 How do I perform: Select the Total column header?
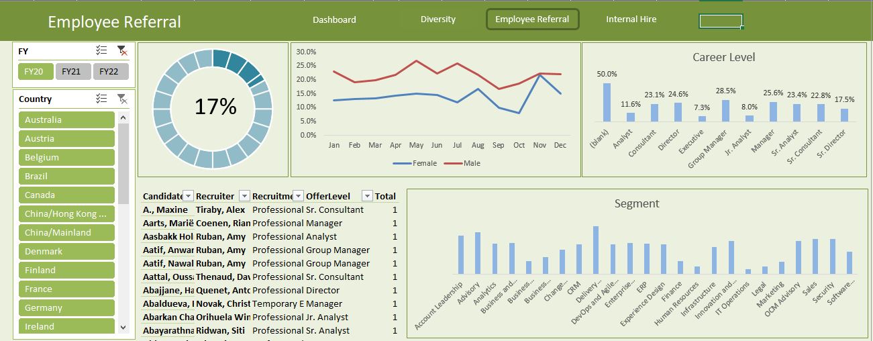(385, 196)
